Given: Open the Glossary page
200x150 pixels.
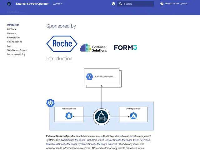Looking at the screenshot, I should [11, 33].
